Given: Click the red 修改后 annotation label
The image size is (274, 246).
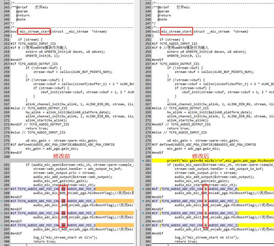Looking at the screenshot, I should 201,156.
